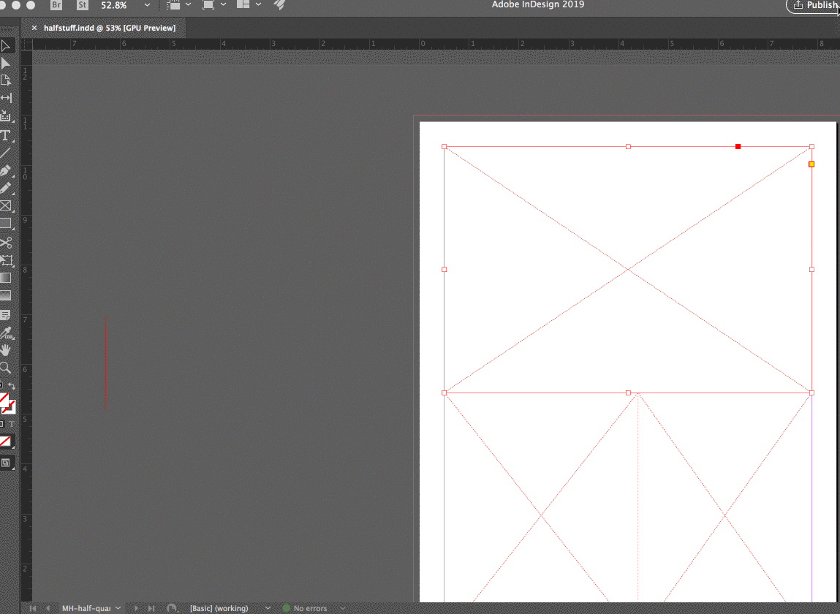Grab the Scissors tool
Image resolution: width=840 pixels, height=614 pixels.
8,243
